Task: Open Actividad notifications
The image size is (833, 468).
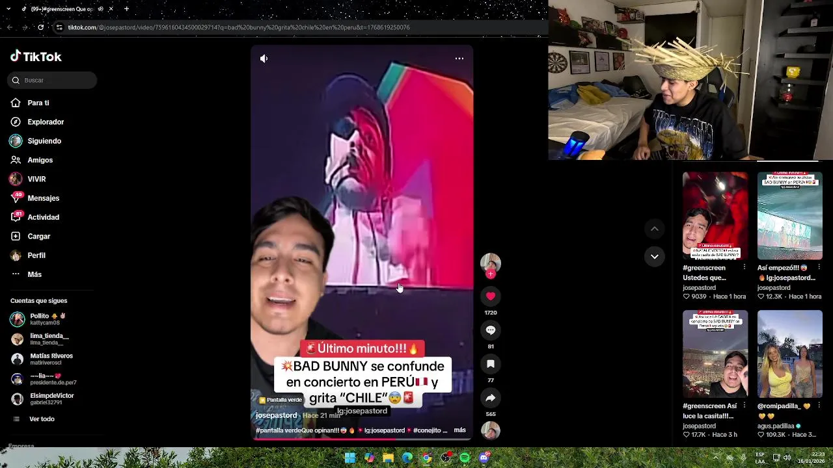Action: (x=35, y=217)
